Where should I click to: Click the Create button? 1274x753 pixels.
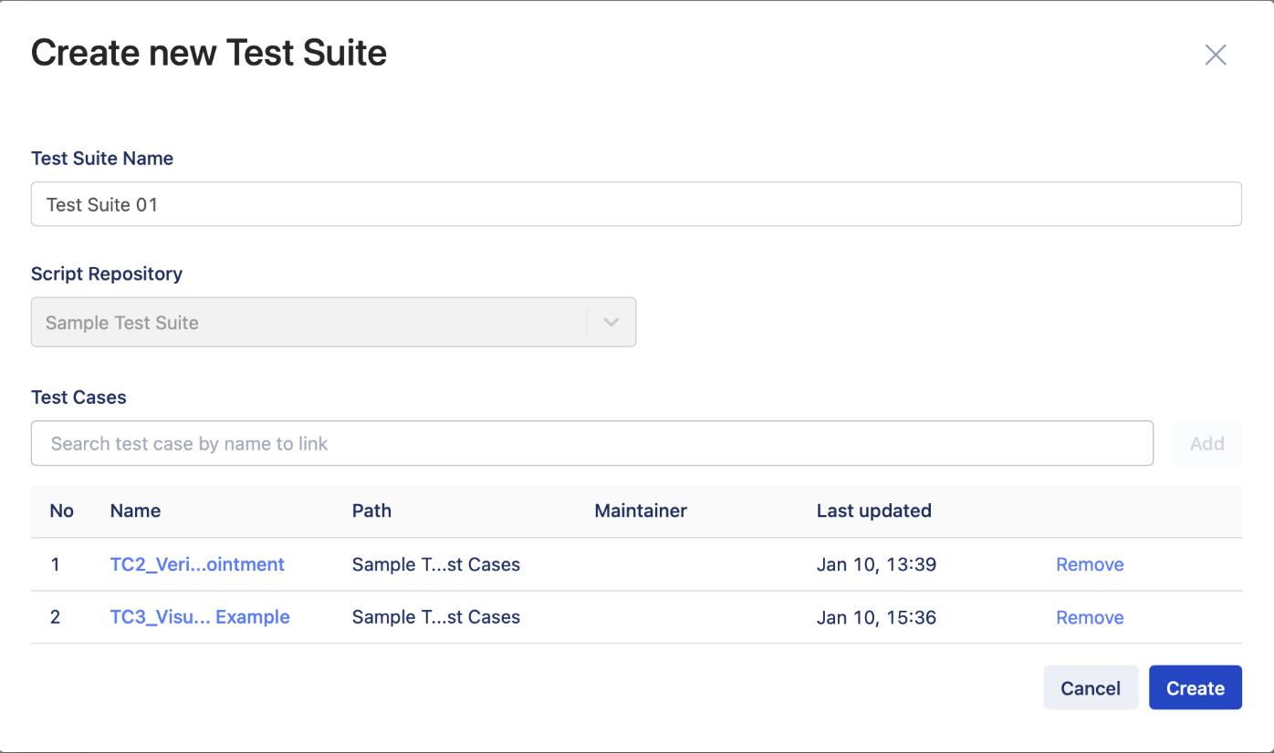pos(1195,687)
